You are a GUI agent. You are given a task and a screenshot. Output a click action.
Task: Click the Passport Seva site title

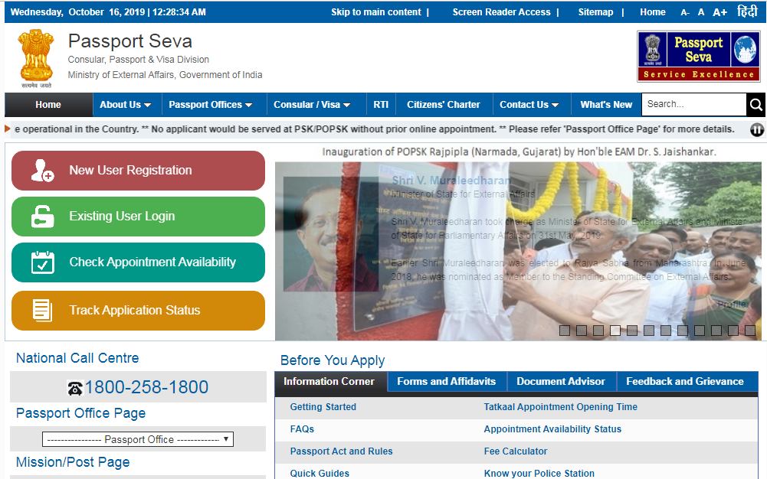[130, 41]
